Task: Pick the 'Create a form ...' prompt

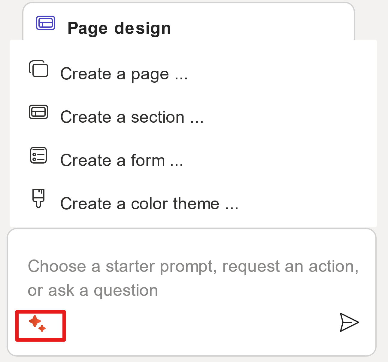Action: click(122, 161)
